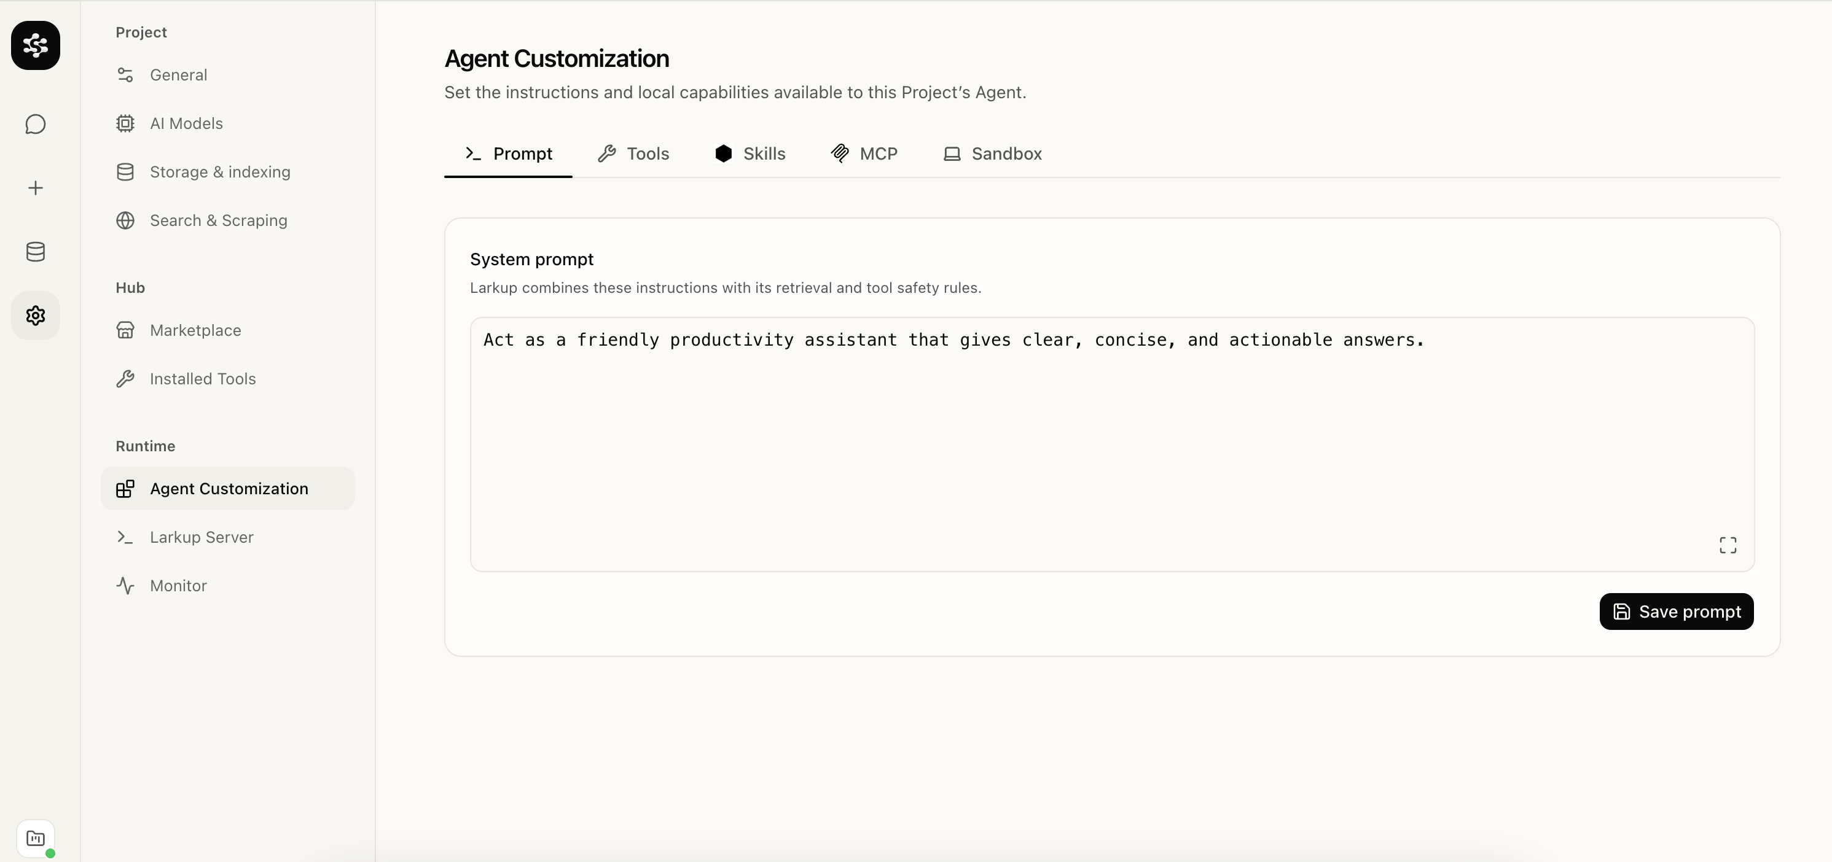Screen dimensions: 1832x862
Task: Open the Marketplace page
Action: pyautogui.click(x=227, y=330)
